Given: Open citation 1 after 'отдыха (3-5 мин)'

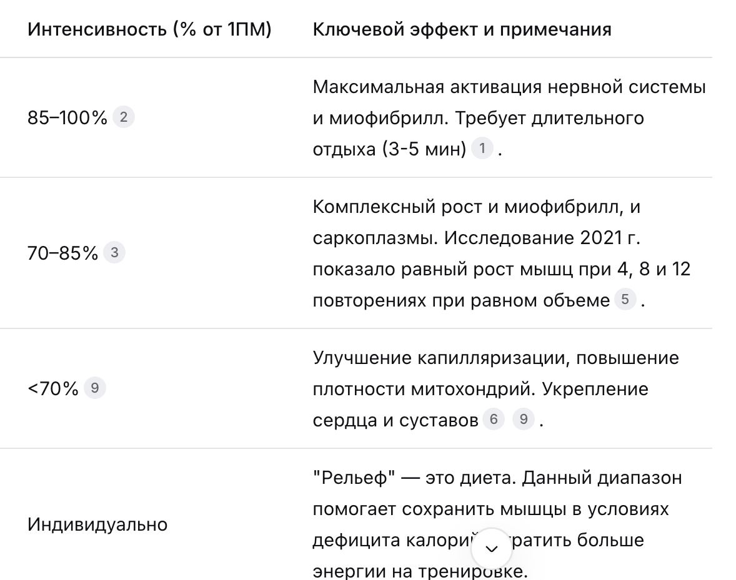Looking at the screenshot, I should pos(482,149).
